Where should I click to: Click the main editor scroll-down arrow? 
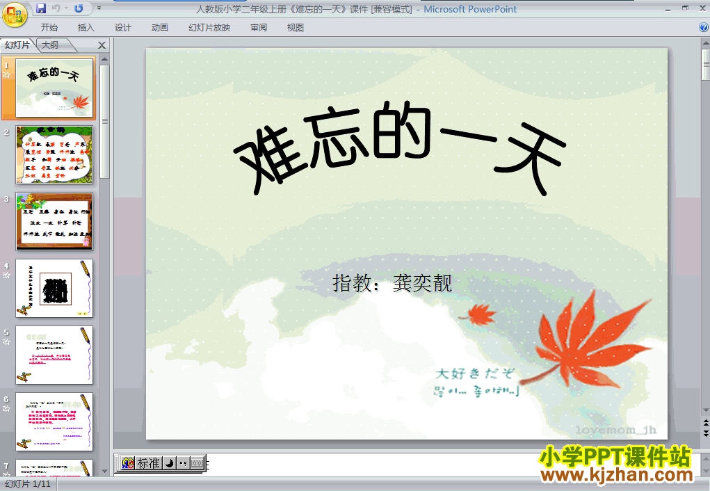(706, 410)
